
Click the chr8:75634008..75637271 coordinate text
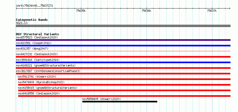[34, 6]
